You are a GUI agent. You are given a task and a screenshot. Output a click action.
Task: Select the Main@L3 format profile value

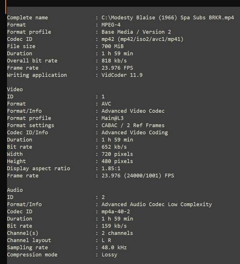[x=113, y=118]
